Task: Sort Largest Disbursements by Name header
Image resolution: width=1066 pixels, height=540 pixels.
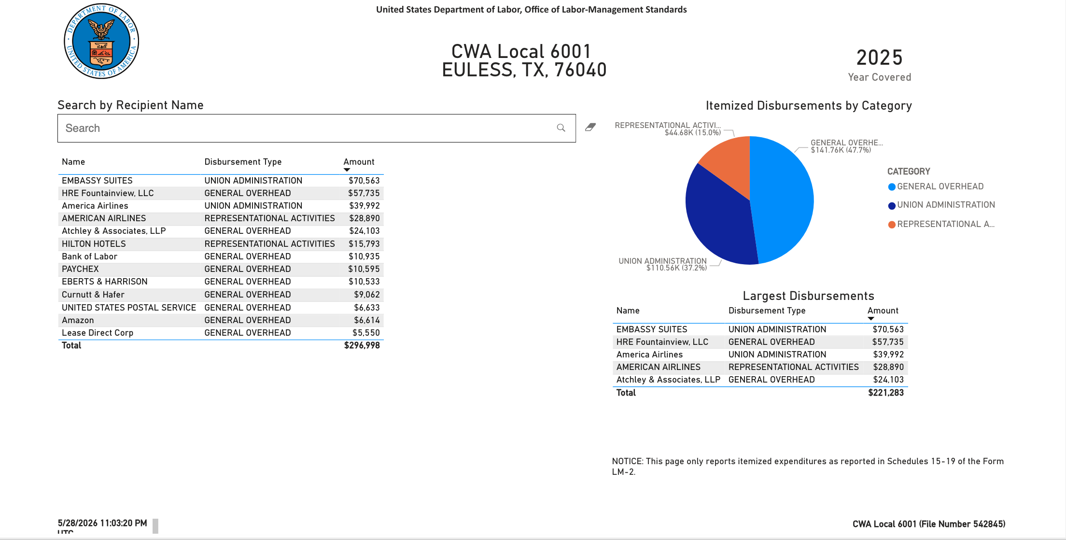Action: 628,311
